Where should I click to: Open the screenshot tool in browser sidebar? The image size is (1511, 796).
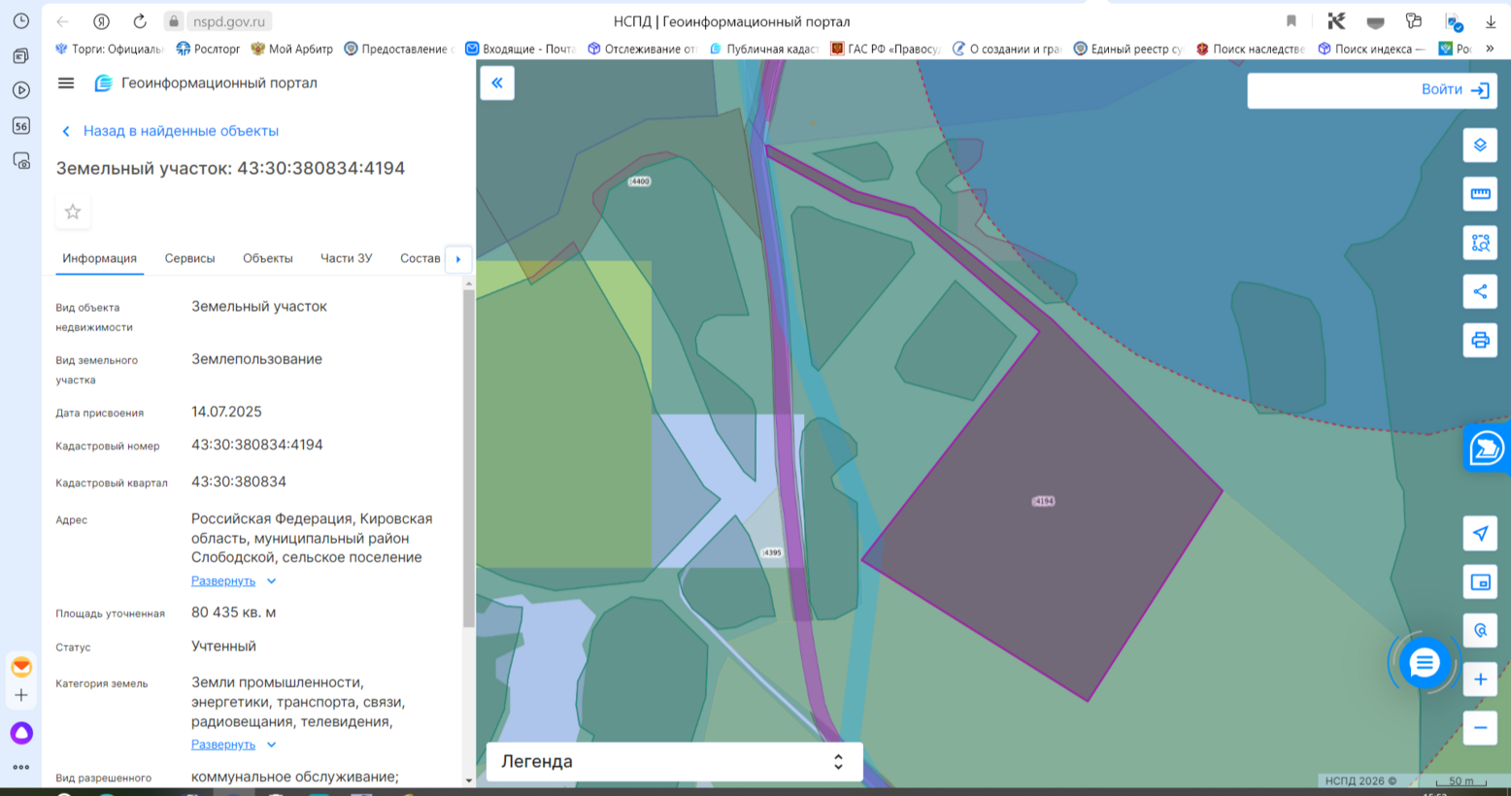pyautogui.click(x=21, y=161)
